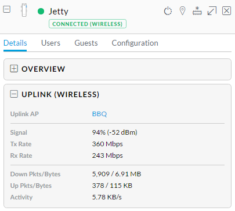This screenshot has width=235, height=211.
Task: Open the BBQ uplink AP link
Action: (x=99, y=114)
